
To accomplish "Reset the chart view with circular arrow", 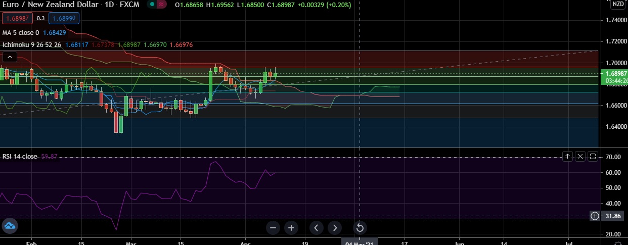I will click(360, 228).
